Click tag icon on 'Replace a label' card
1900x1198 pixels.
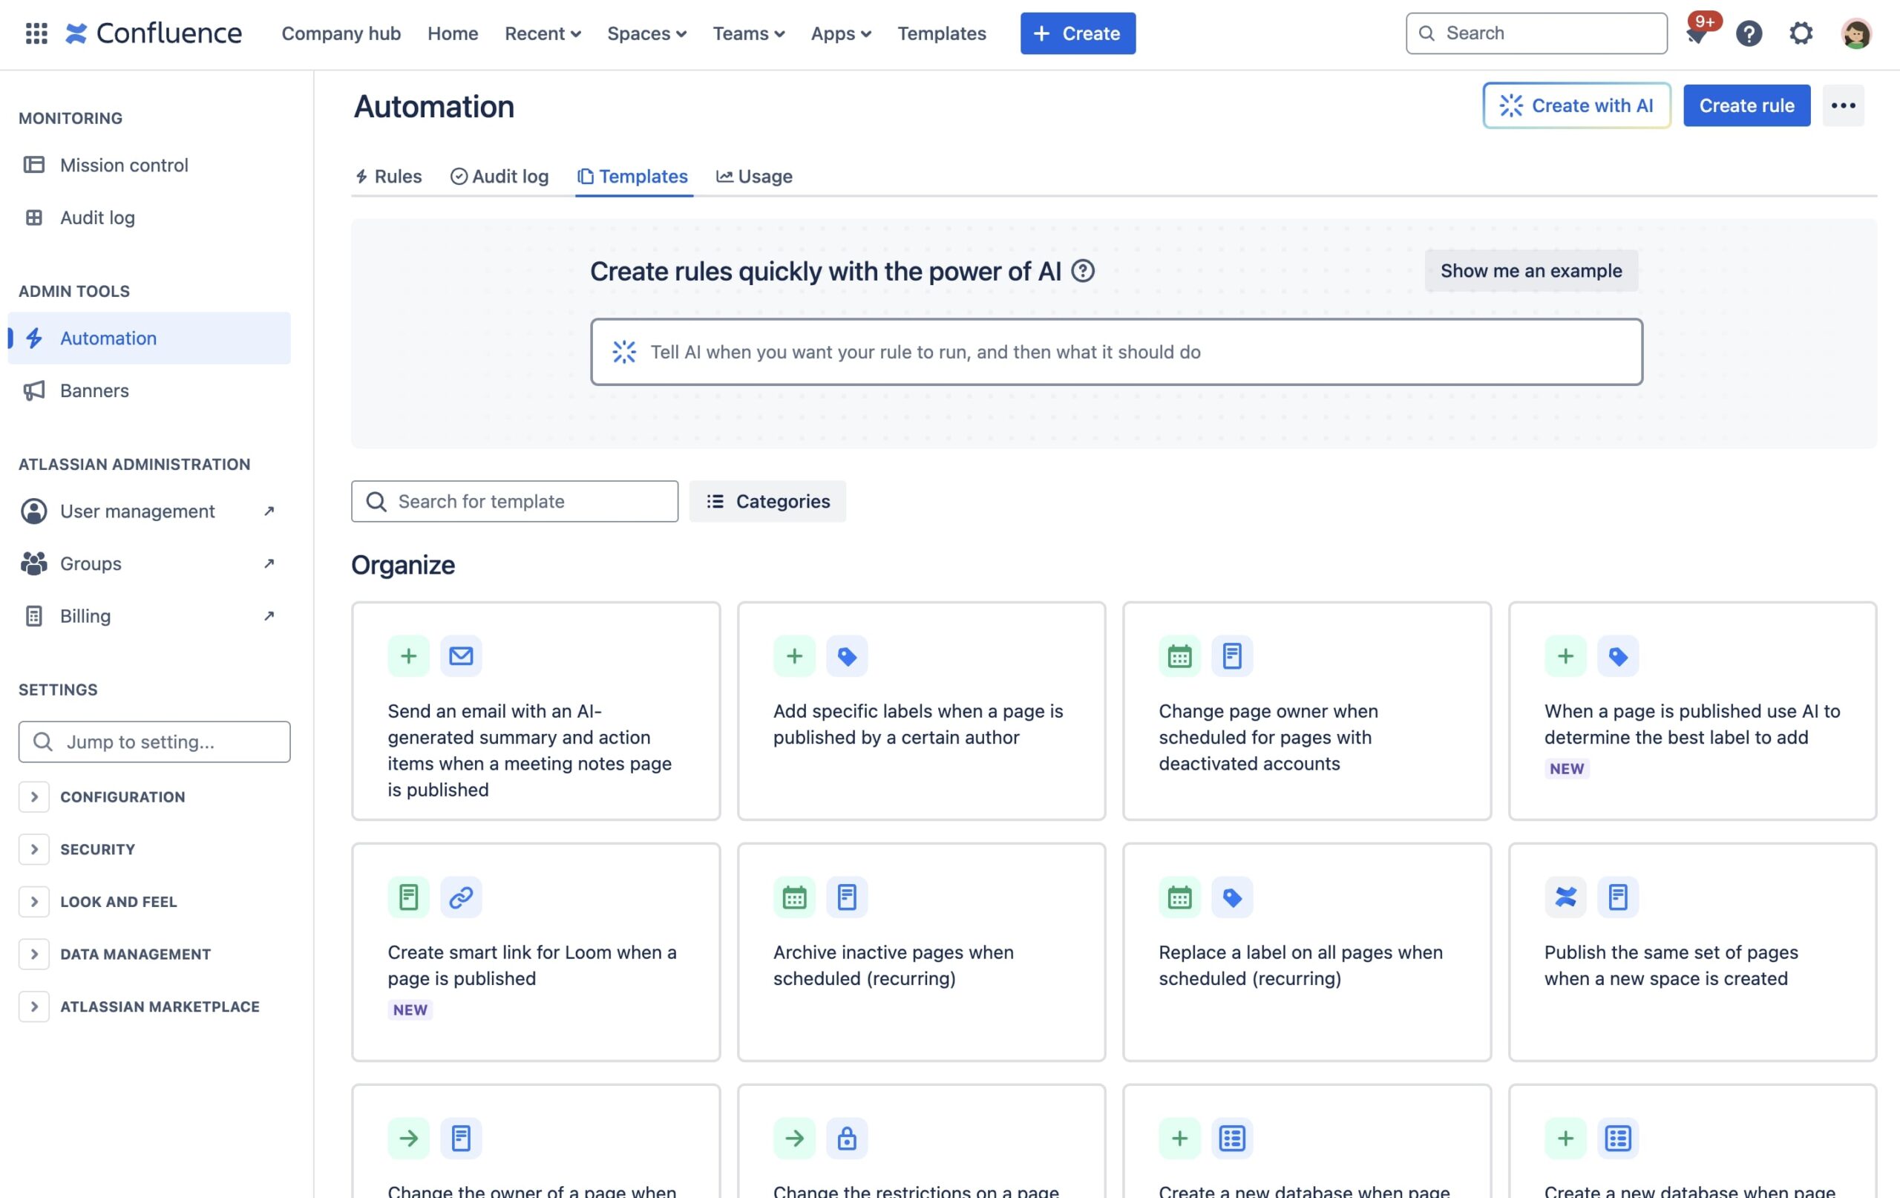pos(1233,897)
